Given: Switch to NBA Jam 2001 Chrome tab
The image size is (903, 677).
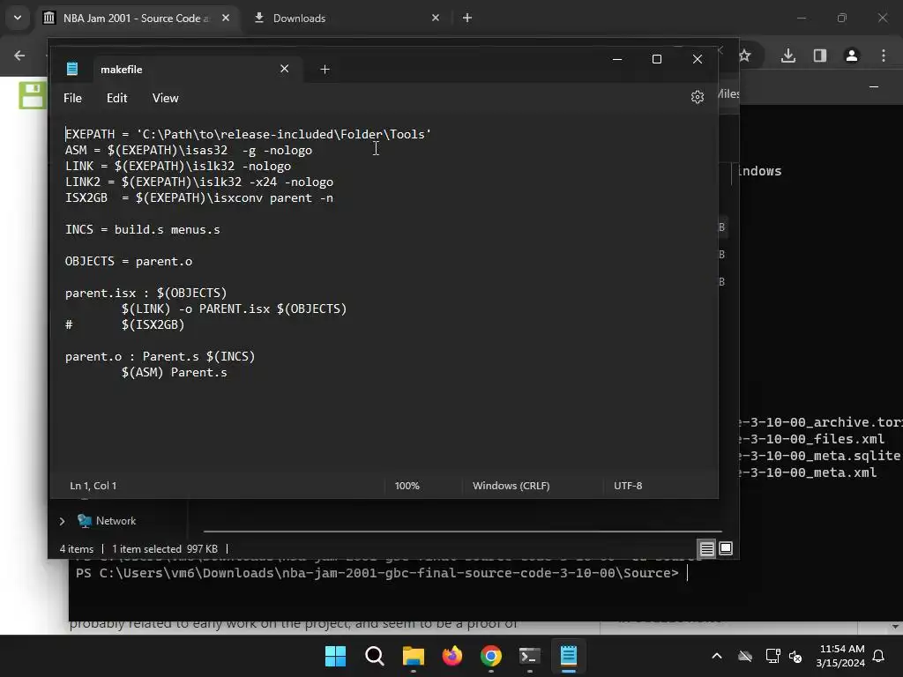Looking at the screenshot, I should (137, 19).
